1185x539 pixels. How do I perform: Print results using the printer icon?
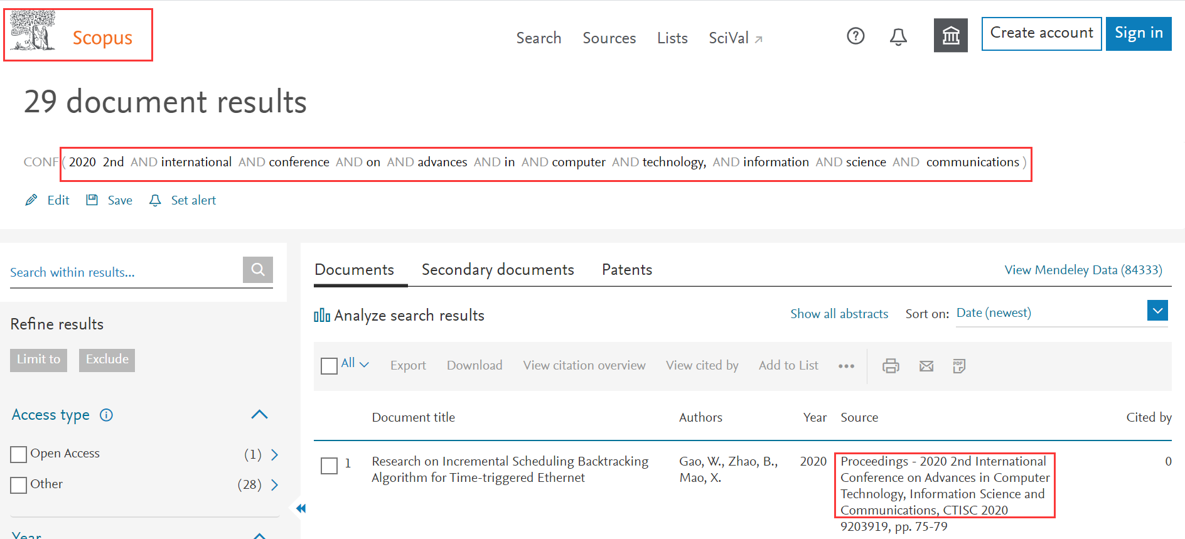[891, 366]
